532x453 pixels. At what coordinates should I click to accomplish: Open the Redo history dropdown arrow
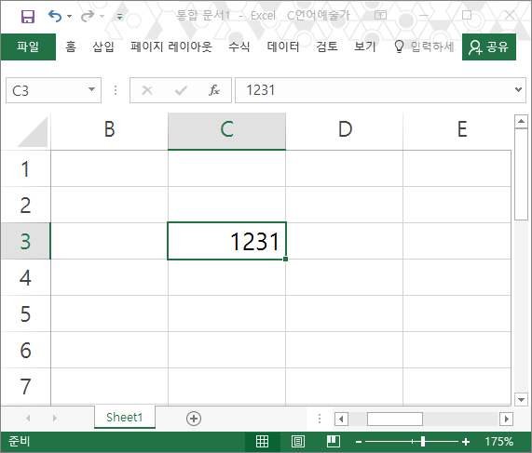click(102, 16)
